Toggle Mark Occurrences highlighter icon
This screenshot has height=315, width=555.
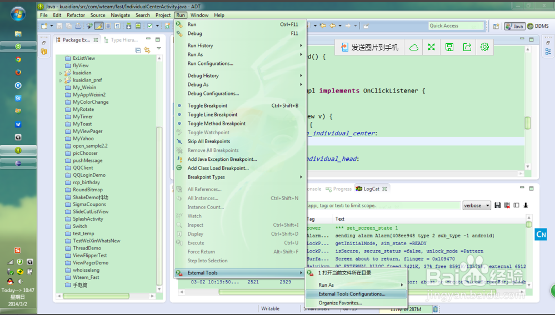pyautogui.click(x=99, y=26)
